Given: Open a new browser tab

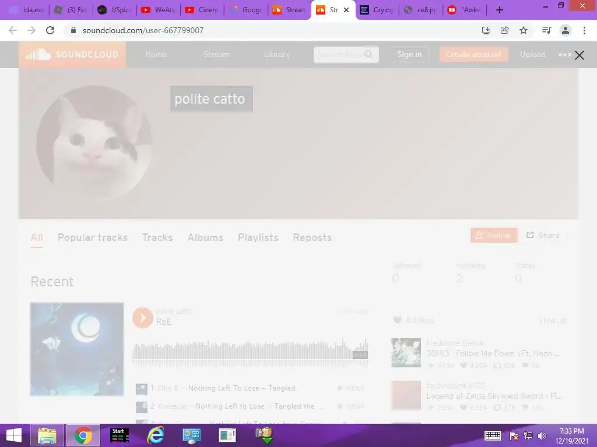Looking at the screenshot, I should click(500, 10).
